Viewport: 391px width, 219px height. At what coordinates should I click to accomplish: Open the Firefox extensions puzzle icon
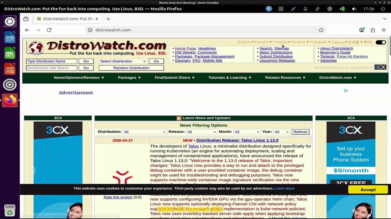(x=373, y=30)
